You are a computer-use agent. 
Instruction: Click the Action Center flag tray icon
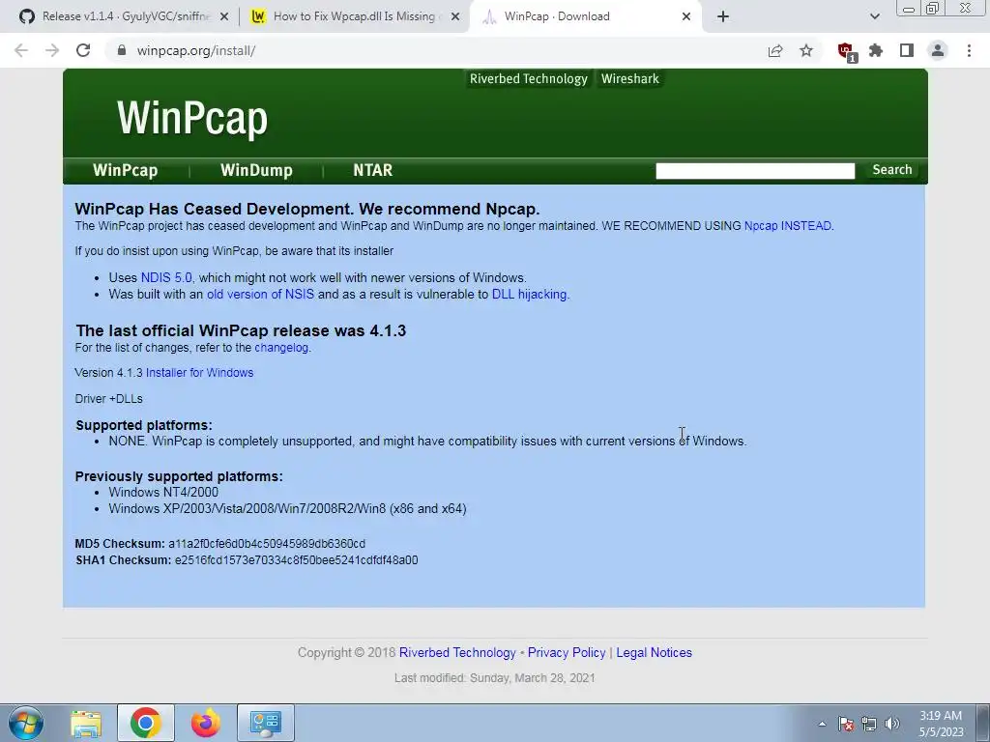(x=846, y=725)
